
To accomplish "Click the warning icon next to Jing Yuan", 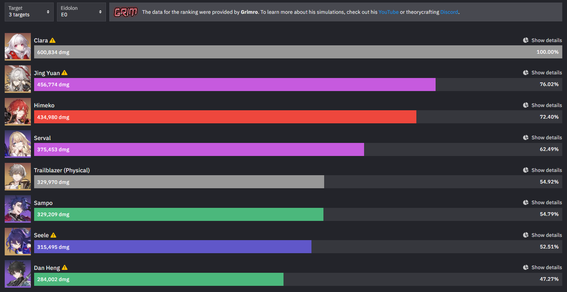I will tap(65, 73).
